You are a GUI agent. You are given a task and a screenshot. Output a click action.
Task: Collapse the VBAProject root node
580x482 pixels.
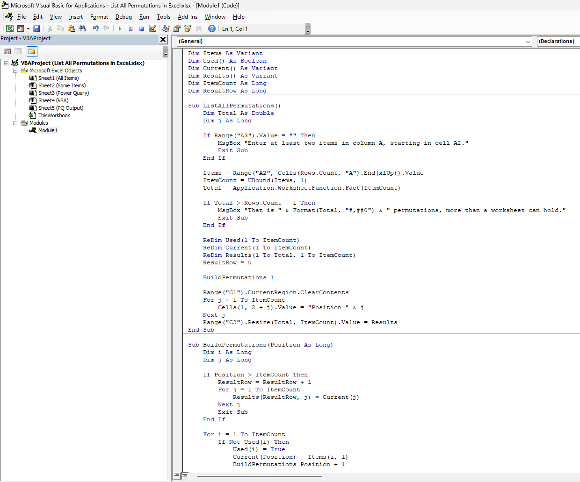[x=7, y=63]
